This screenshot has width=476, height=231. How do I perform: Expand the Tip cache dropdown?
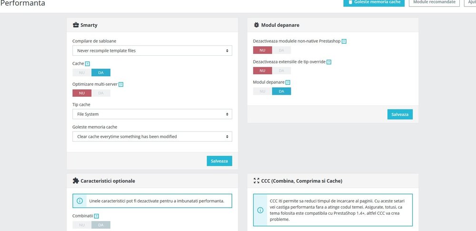coord(152,114)
